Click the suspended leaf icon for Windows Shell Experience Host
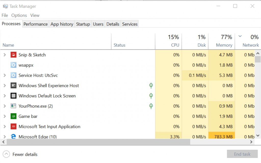261x163 pixels. pyautogui.click(x=151, y=85)
